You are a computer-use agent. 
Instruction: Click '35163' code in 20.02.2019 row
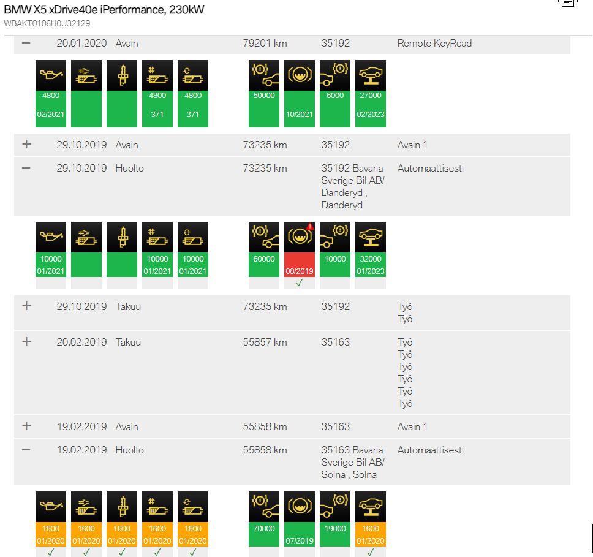tap(336, 342)
